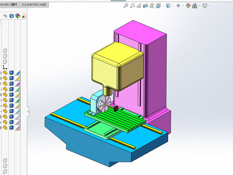Select the yellow spindle head in the model
The height and width of the screenshot is (175, 233).
click(x=113, y=66)
